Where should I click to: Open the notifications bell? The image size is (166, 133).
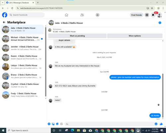click(153, 15)
